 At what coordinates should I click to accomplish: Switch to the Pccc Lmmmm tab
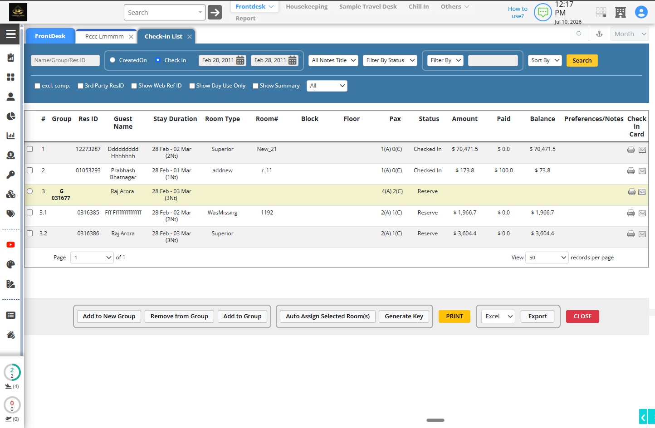point(104,37)
